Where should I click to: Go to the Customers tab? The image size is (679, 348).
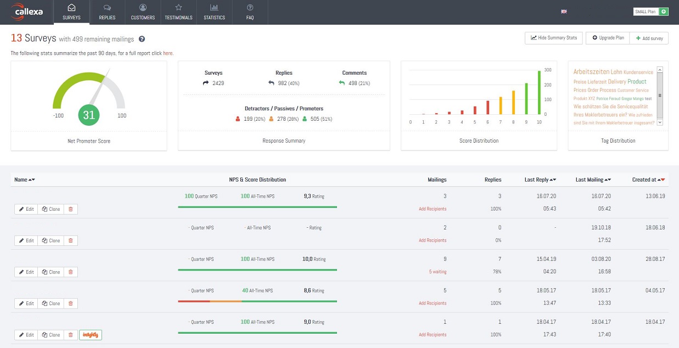143,12
